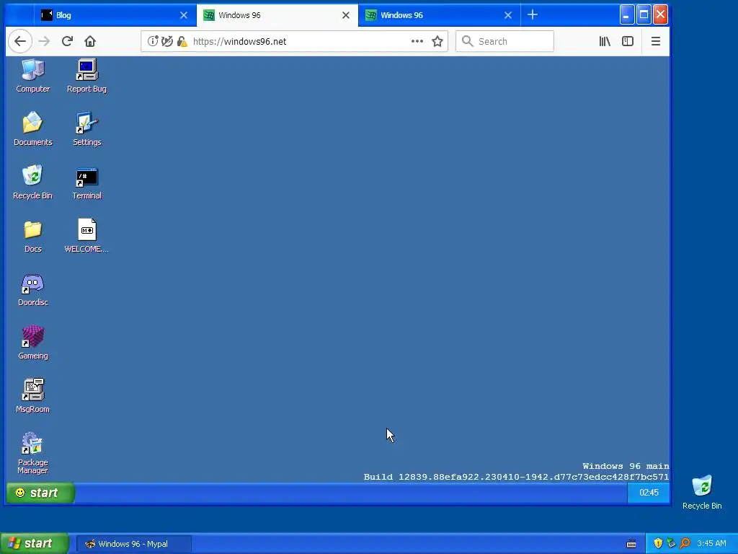Close the Blog tab
The width and height of the screenshot is (738, 554).
(184, 15)
